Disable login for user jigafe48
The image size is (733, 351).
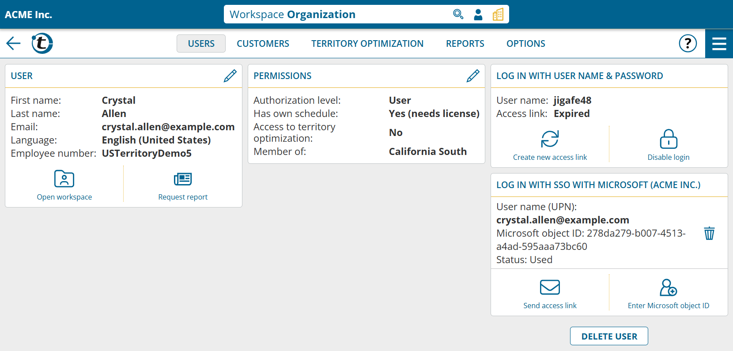tap(669, 146)
